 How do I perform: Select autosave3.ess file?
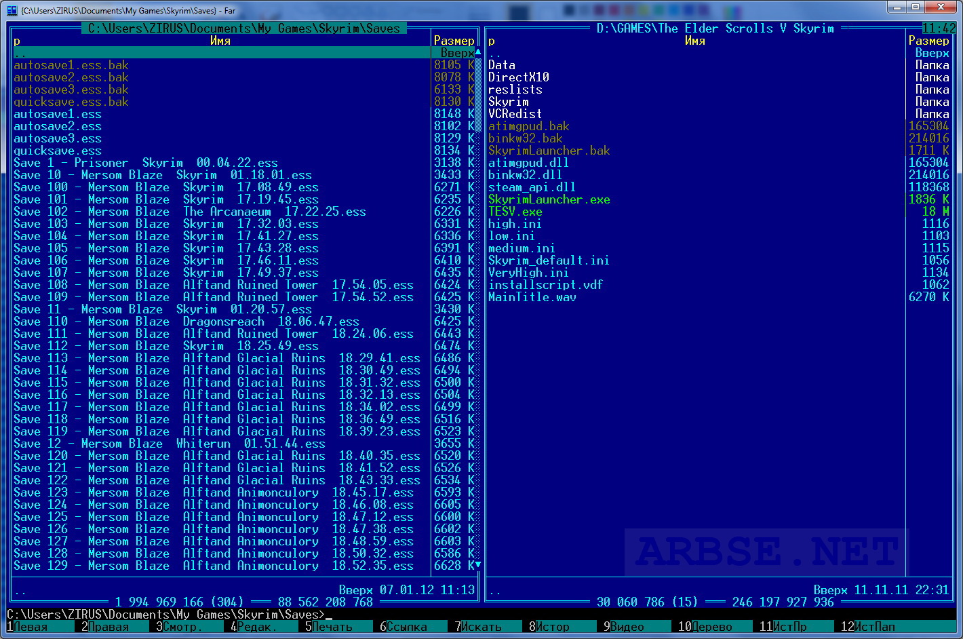point(58,138)
